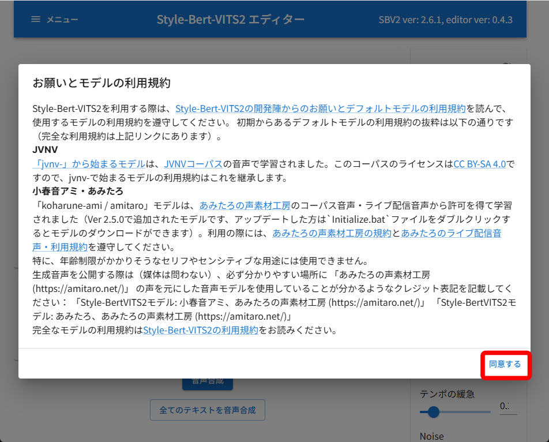Click the Style-Bert-VITS2 エディター header title

[x=231, y=20]
